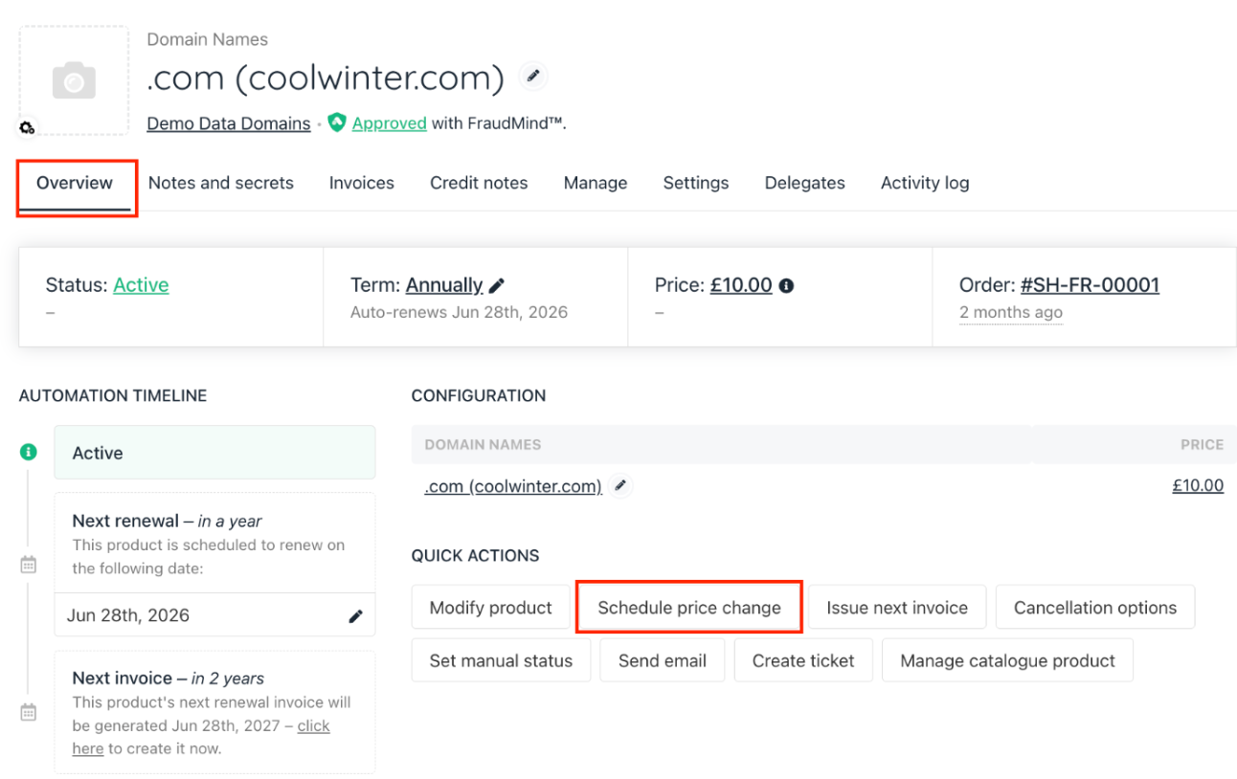The height and width of the screenshot is (779, 1237).
Task: Click the Next renewal calendar icon
Action: coord(29,564)
